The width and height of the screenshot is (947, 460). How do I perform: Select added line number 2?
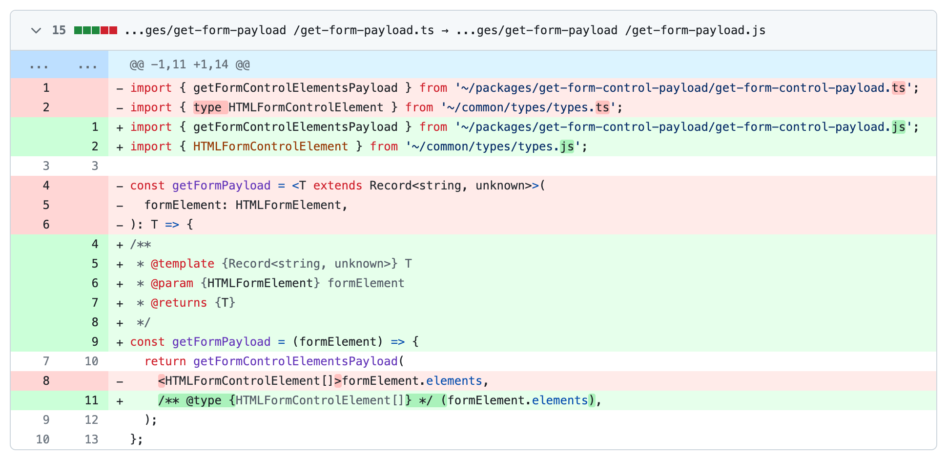pyautogui.click(x=95, y=146)
